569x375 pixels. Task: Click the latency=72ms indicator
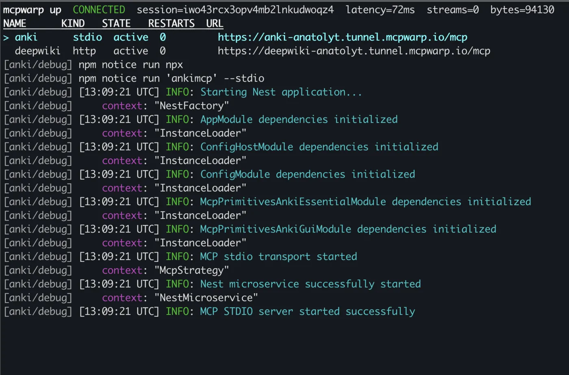(380, 10)
